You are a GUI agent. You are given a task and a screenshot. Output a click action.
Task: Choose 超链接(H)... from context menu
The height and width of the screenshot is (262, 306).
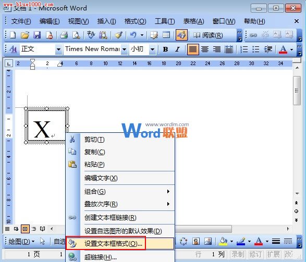[x=120, y=257]
